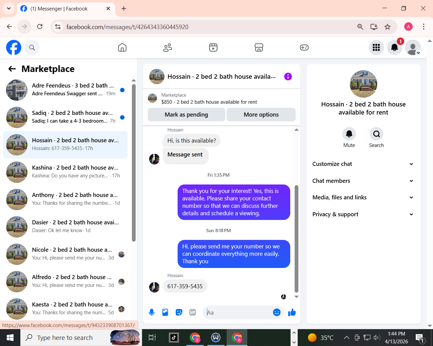Close the Messenger tab
The image size is (433, 346).
108,8
